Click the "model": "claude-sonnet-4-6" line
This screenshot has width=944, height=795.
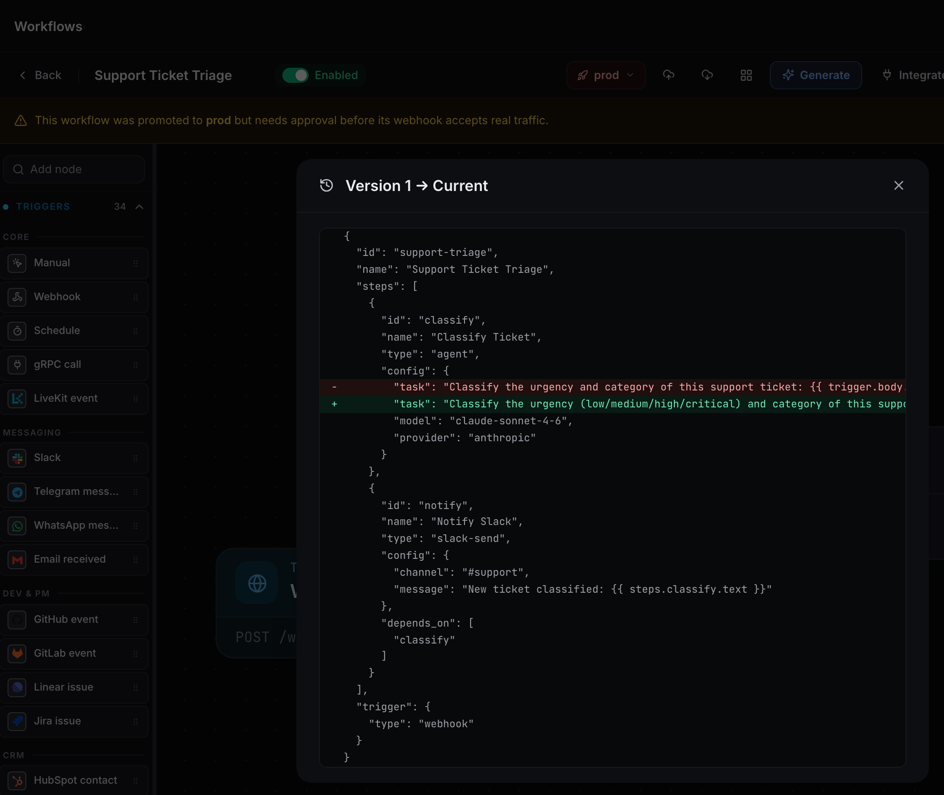pos(483,421)
